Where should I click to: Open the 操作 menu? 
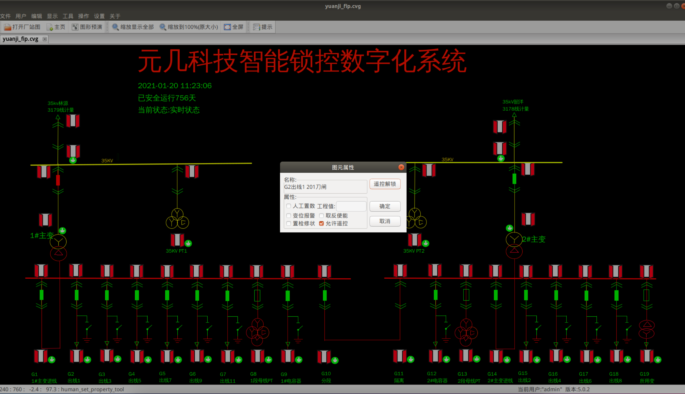pyautogui.click(x=83, y=16)
